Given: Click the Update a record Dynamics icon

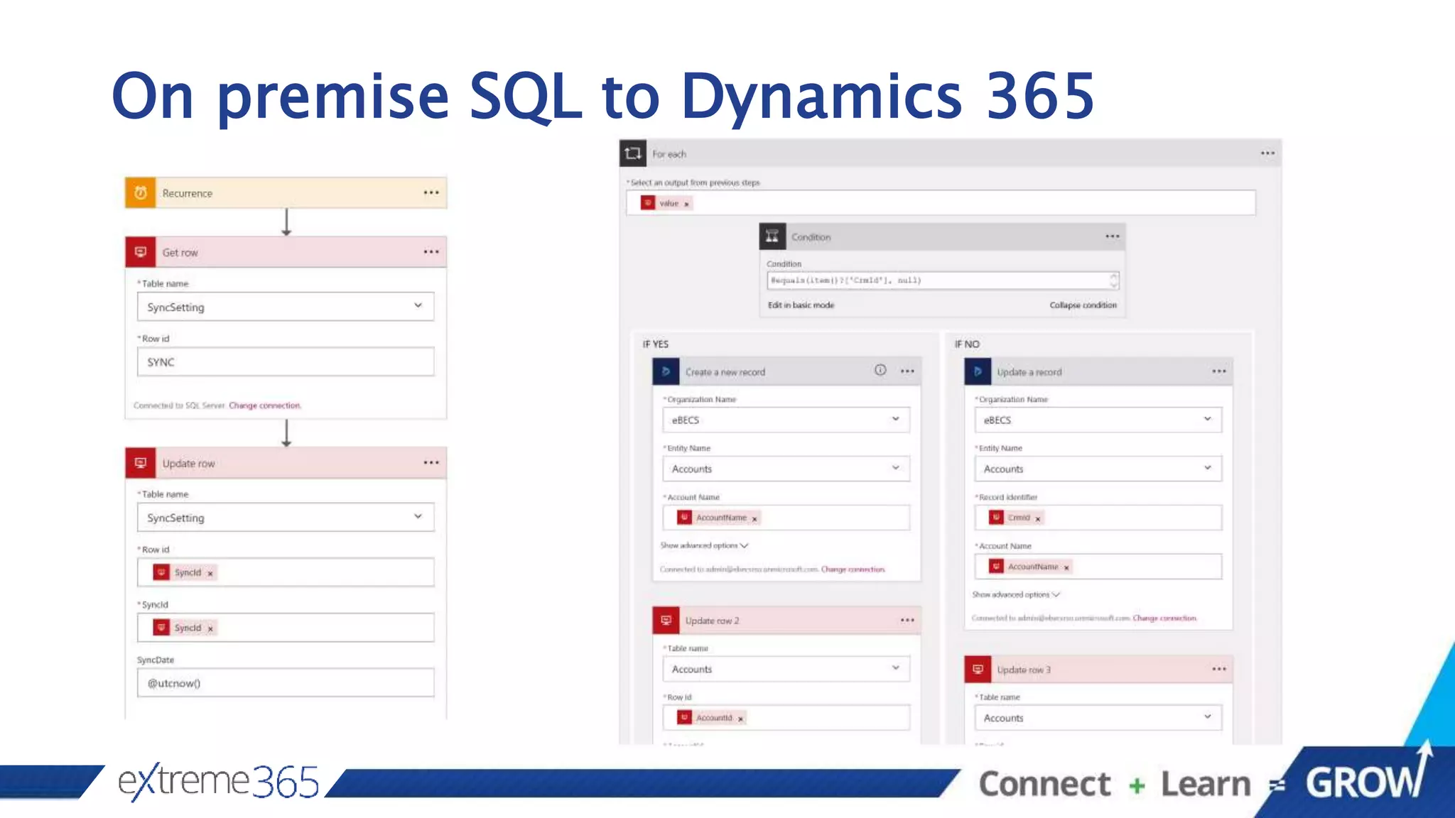Looking at the screenshot, I should (x=978, y=371).
